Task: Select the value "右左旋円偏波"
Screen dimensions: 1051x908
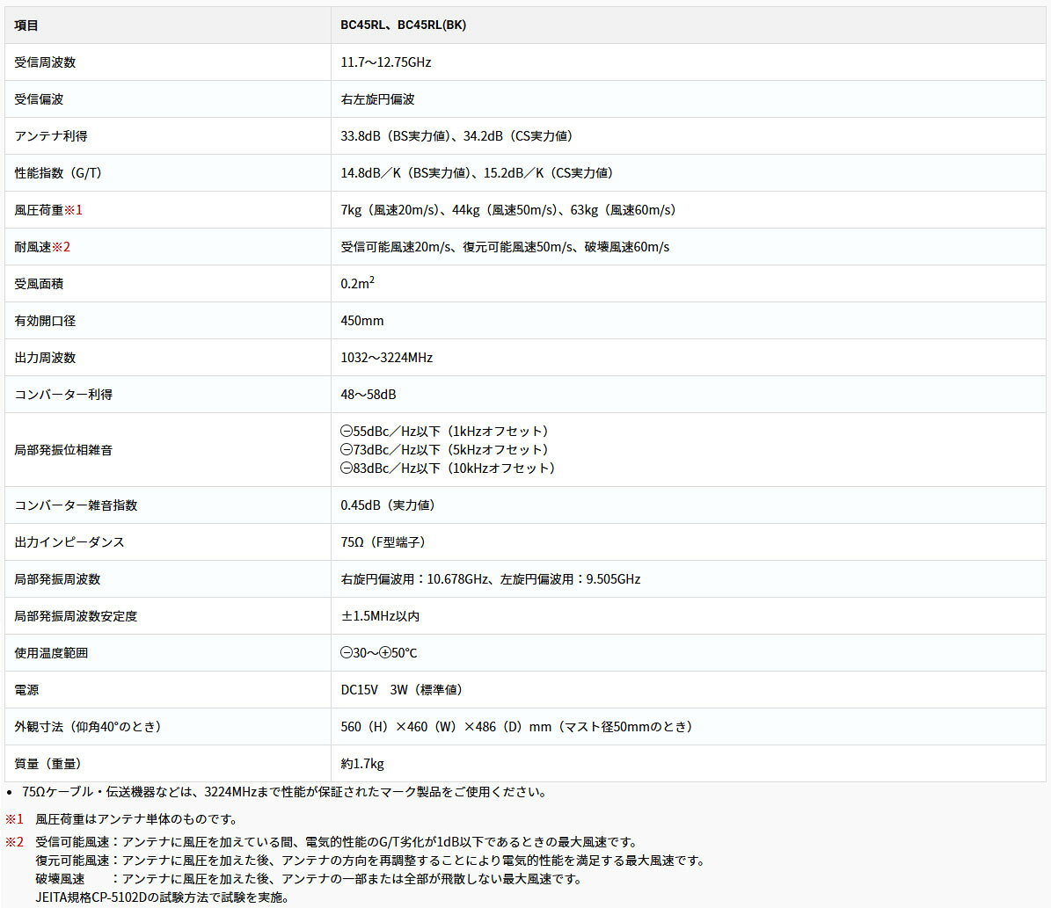Action: tap(378, 99)
